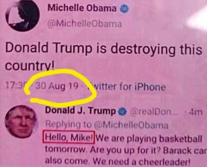Open Michelle Obama's profile picture
207x167 pixels.
coord(22,16)
